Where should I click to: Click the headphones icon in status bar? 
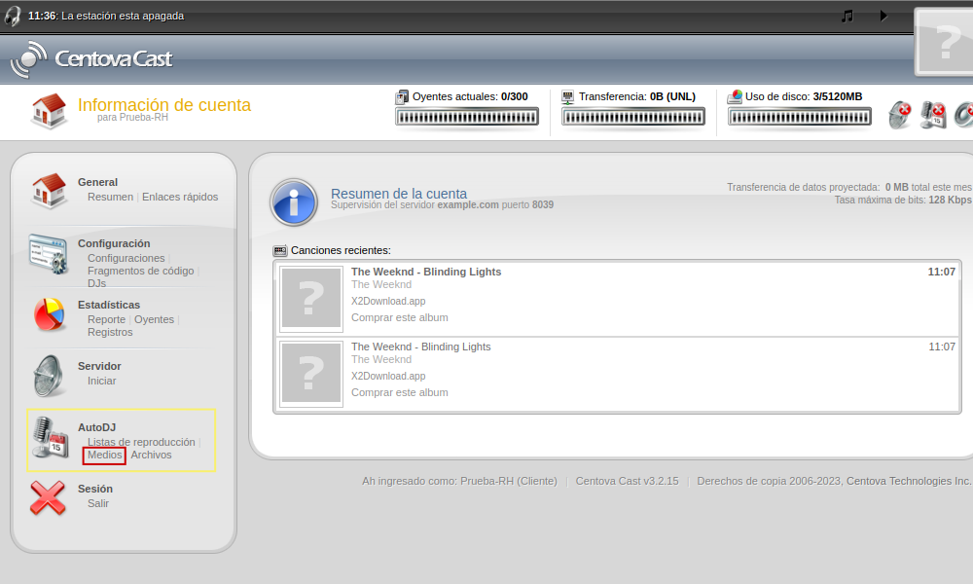pos(13,16)
